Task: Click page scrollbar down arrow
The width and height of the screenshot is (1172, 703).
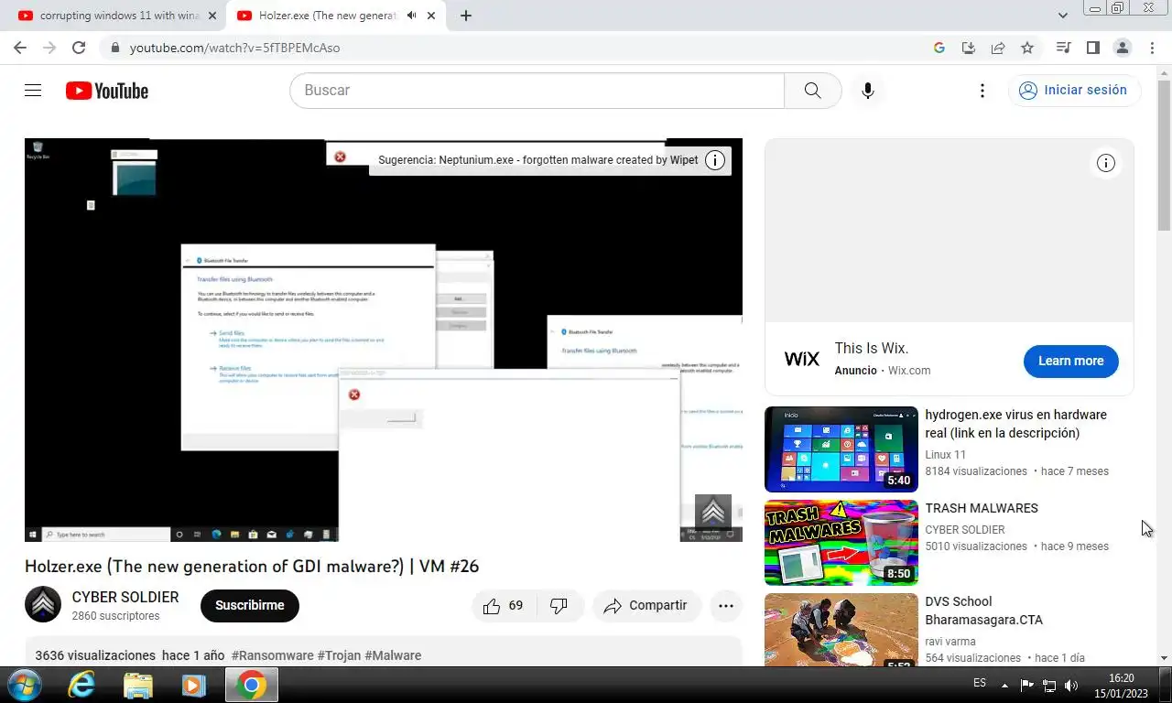Action: point(1164,658)
